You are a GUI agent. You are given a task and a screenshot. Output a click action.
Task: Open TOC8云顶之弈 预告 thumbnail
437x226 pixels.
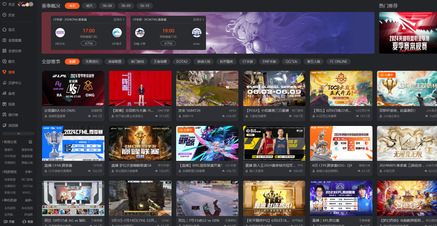click(341, 88)
